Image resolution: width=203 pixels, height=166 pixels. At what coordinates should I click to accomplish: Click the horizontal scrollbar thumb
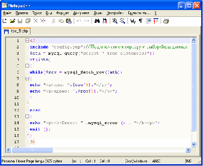32,150
